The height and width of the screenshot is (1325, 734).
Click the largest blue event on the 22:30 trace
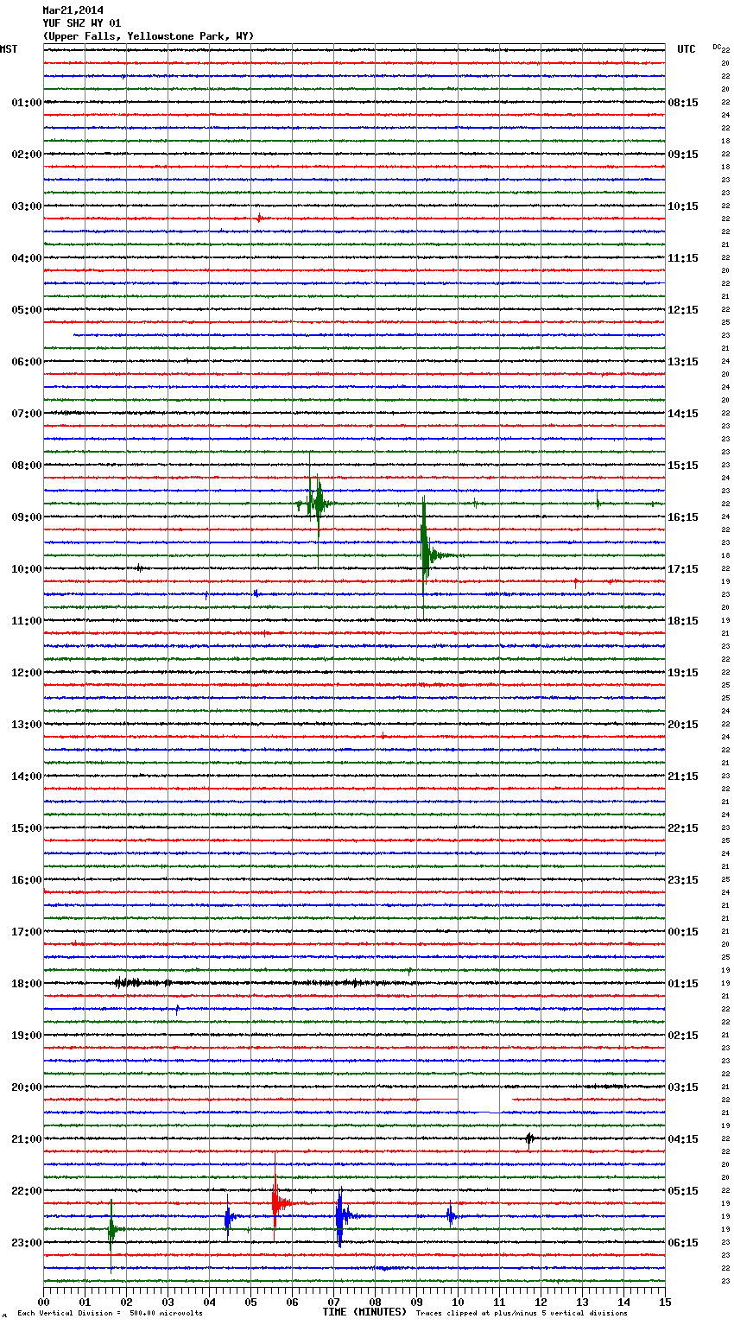pyautogui.click(x=340, y=1216)
